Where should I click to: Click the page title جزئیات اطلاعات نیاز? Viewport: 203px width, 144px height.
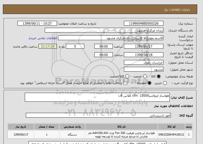point(177,10)
